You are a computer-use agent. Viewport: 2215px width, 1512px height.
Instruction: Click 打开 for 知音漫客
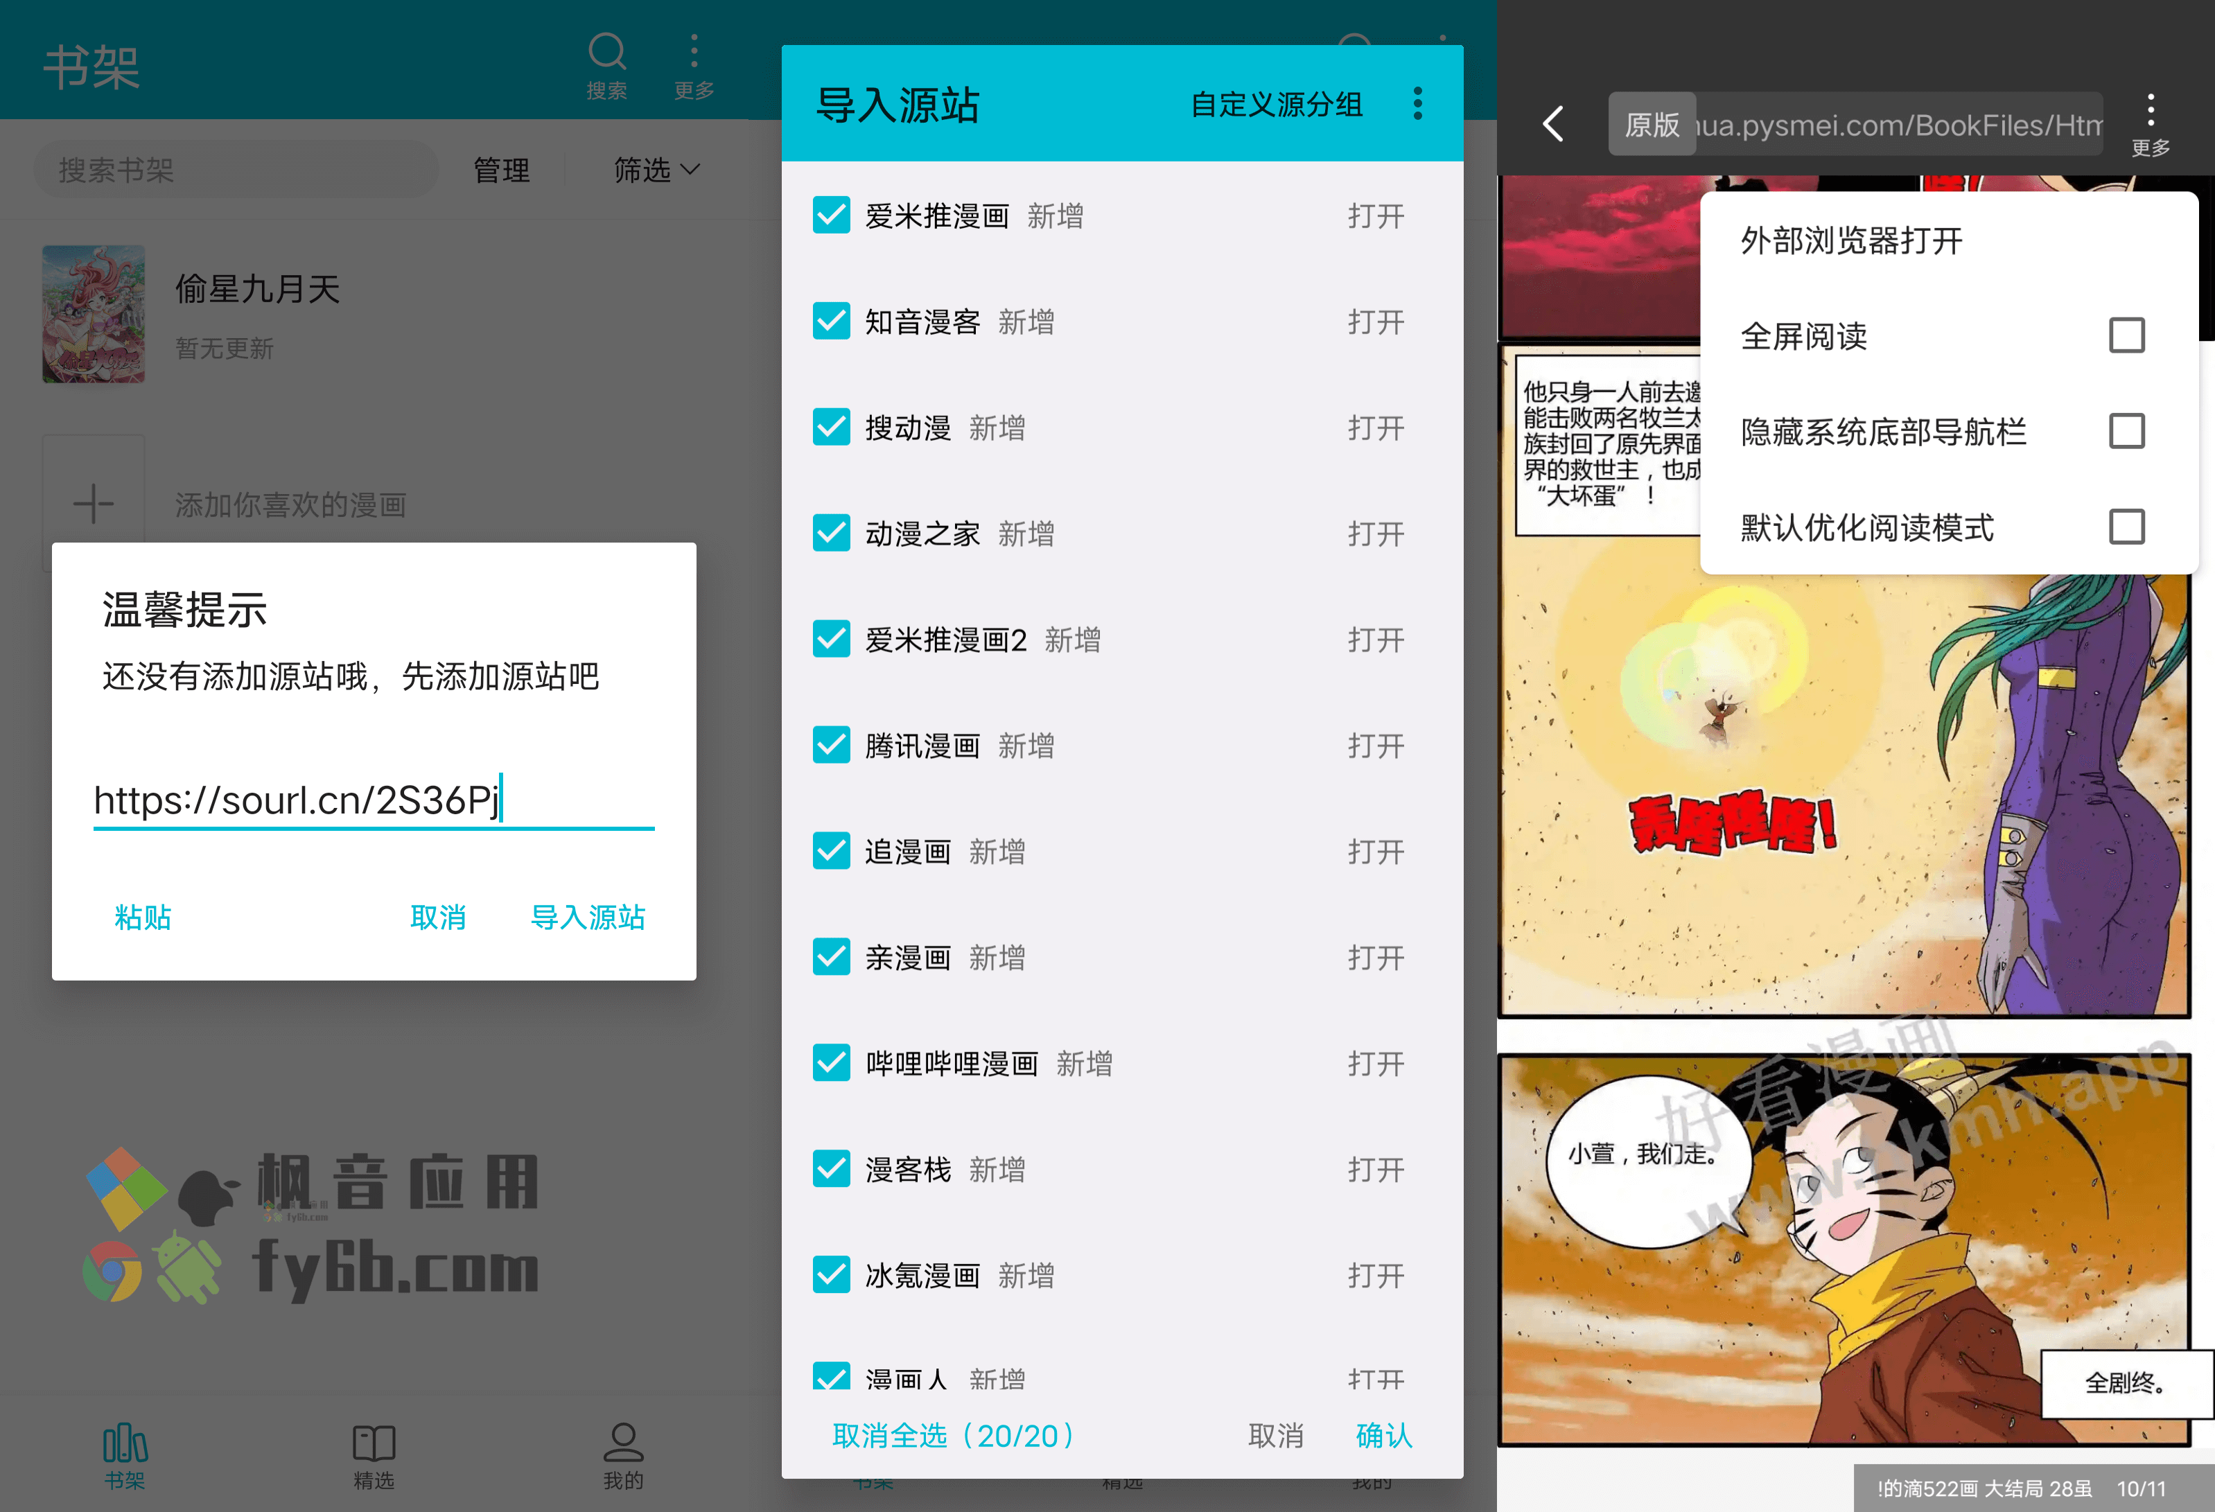[1375, 322]
